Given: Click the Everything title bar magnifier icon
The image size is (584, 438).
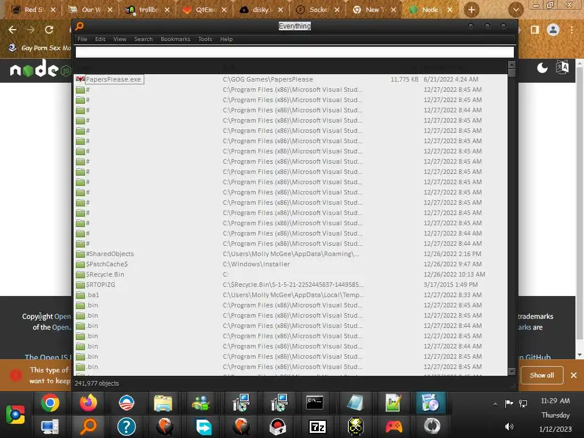Looking at the screenshot, I should (x=79, y=26).
